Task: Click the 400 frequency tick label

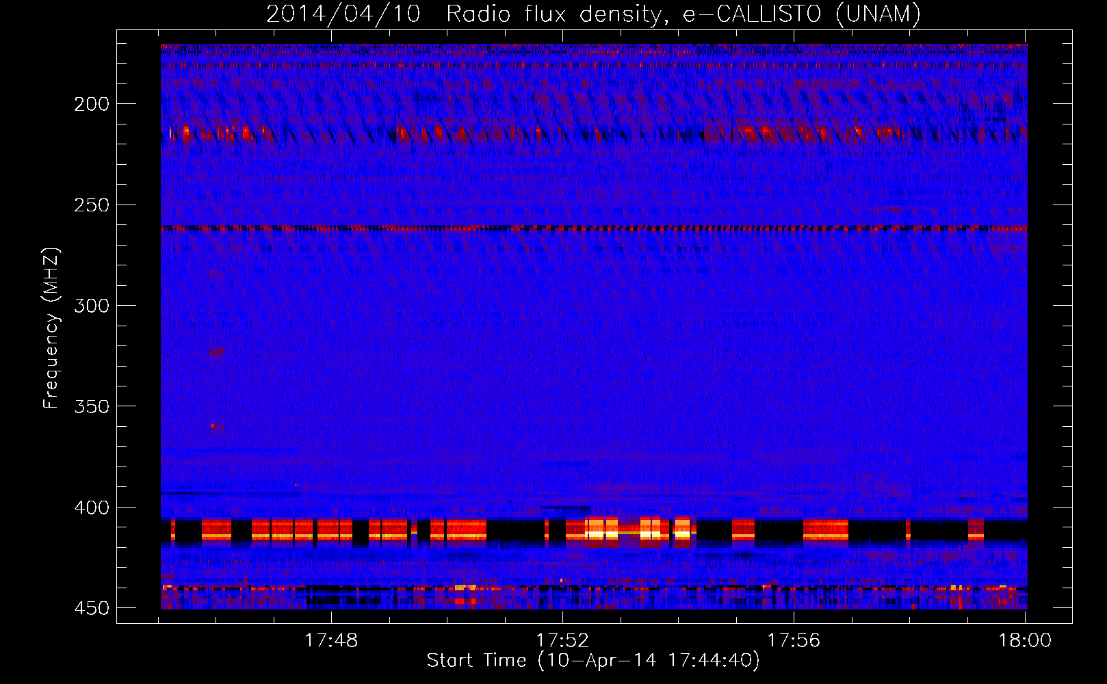Action: (92, 508)
